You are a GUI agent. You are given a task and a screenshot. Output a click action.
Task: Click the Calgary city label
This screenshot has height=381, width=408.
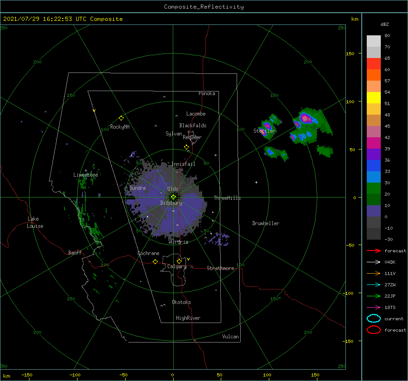tap(177, 266)
